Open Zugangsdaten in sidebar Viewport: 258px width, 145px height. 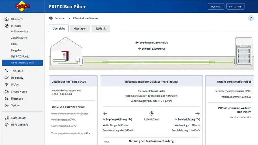[19, 38]
